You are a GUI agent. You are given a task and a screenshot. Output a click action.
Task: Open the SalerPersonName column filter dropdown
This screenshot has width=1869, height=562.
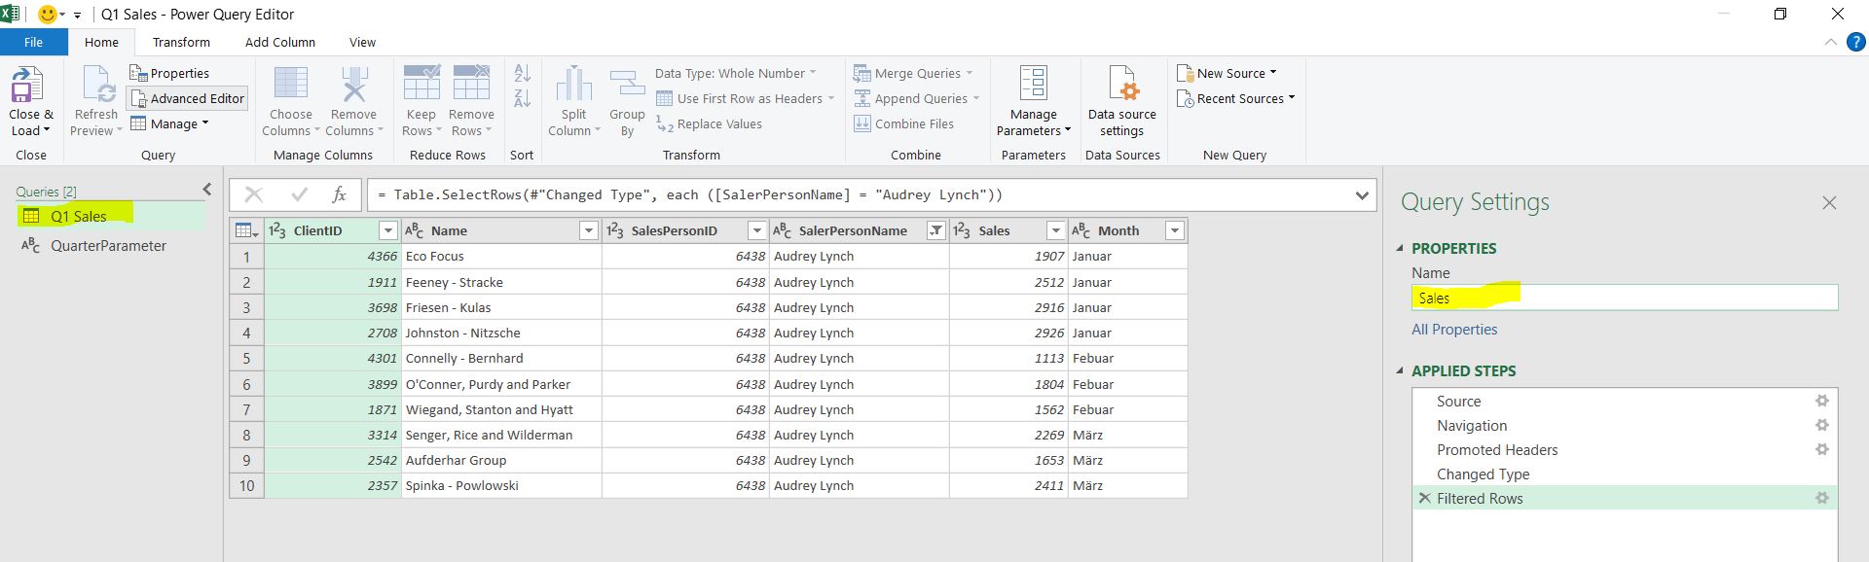click(934, 230)
